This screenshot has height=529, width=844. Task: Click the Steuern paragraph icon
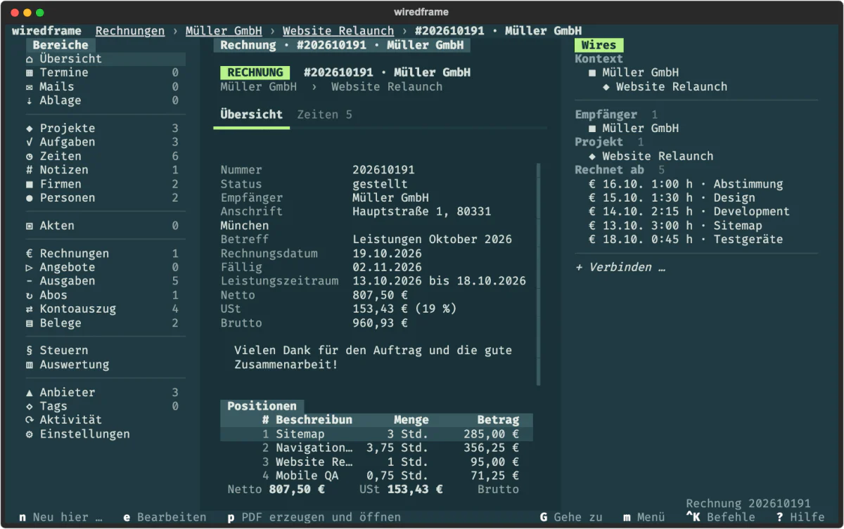click(x=30, y=351)
